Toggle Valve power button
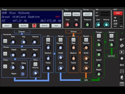This screenshot has height=94, width=125. (x=35, y=64)
